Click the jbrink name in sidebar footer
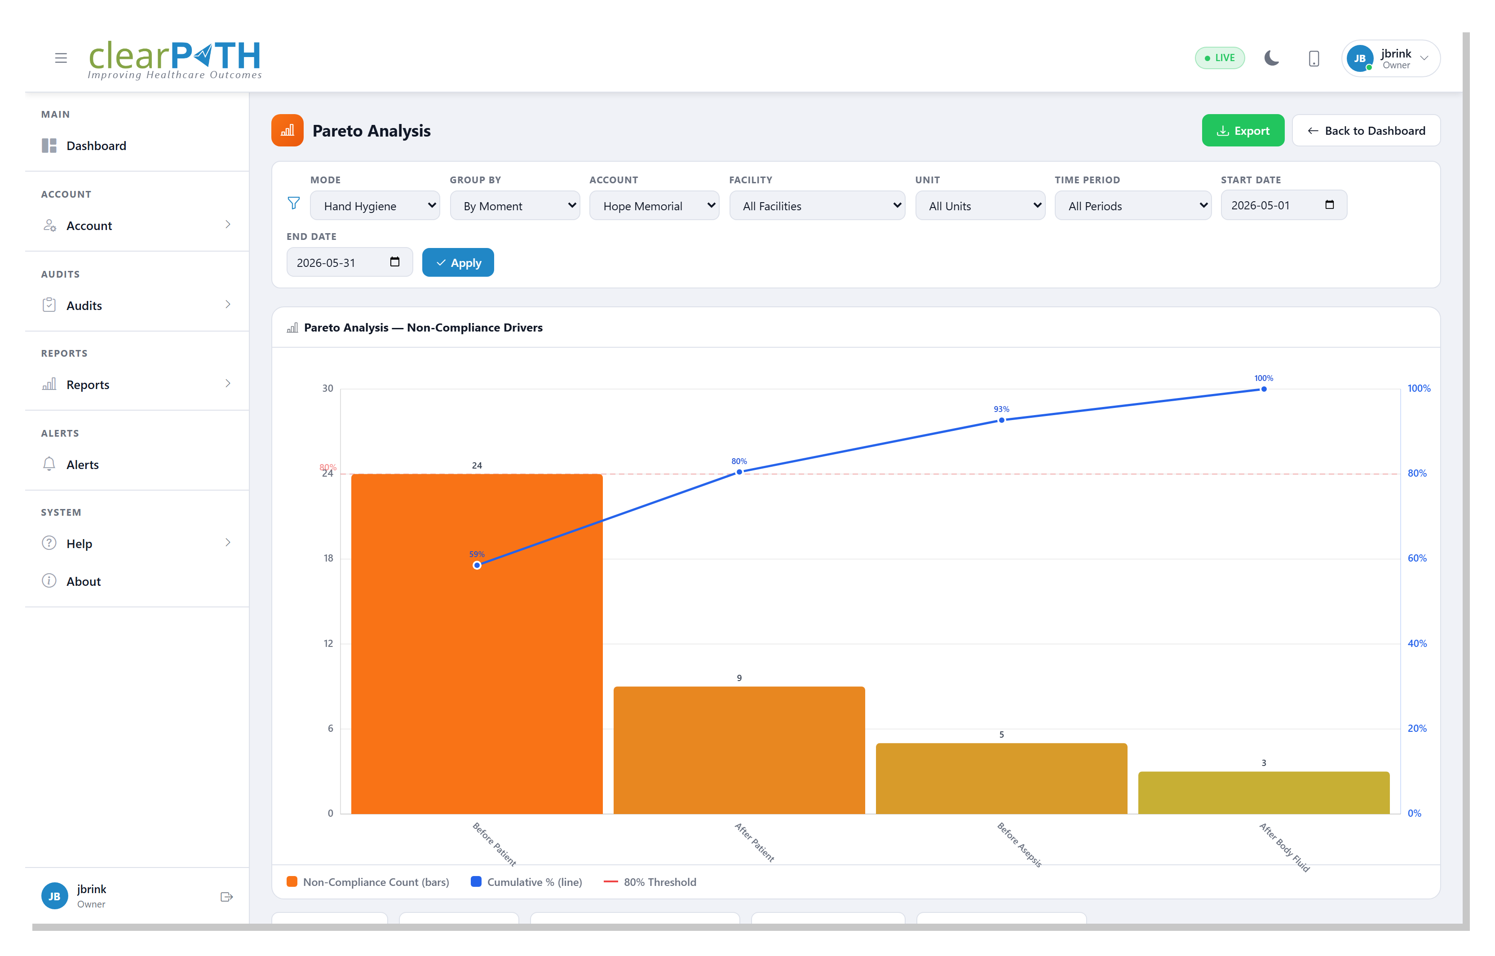Screen dimensions: 1495x956 91,889
